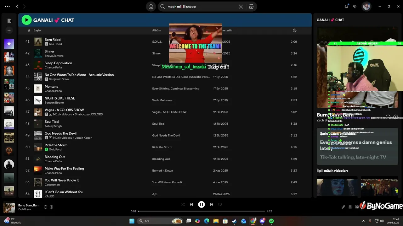
Task: Sort tracks by the duration clock icon
Action: click(x=295, y=30)
